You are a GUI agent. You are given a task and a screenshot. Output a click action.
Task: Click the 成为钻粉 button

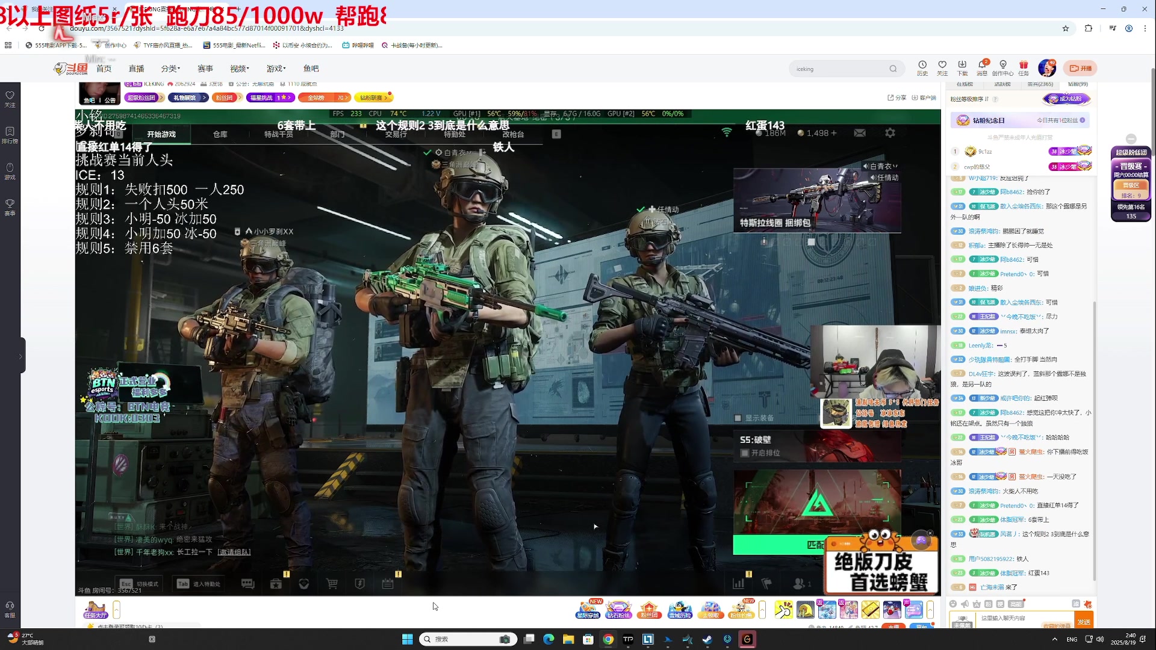pyautogui.click(x=1066, y=99)
